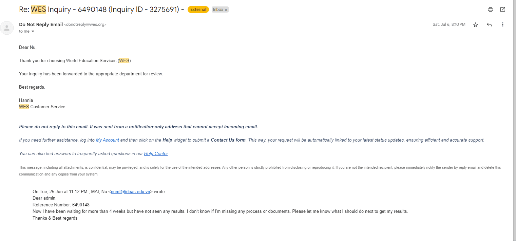Click the vertical scrollbar on the right edge
This screenshot has height=241, width=516.
514,120
